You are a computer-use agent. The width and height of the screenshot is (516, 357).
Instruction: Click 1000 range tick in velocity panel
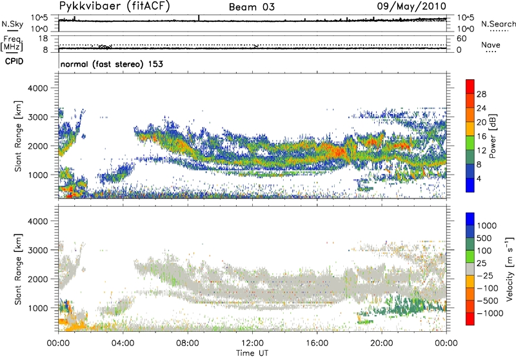(x=37, y=308)
